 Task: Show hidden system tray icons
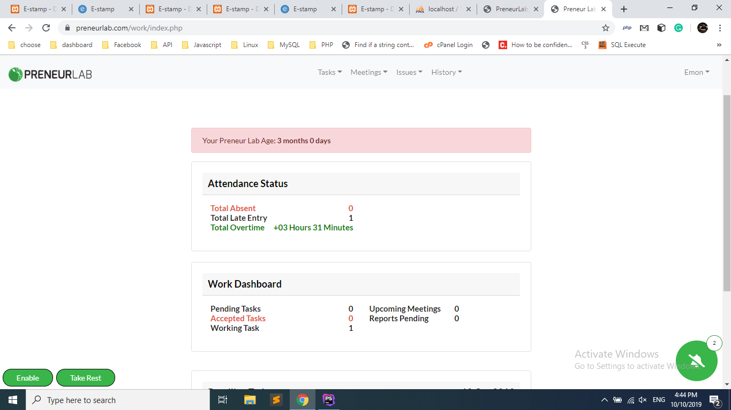pyautogui.click(x=604, y=400)
